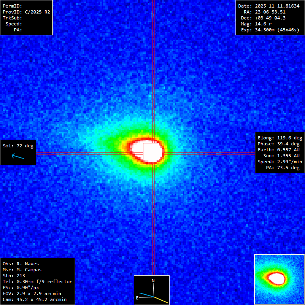Select the comet thumbnail in the bottom-right corner

279,279
